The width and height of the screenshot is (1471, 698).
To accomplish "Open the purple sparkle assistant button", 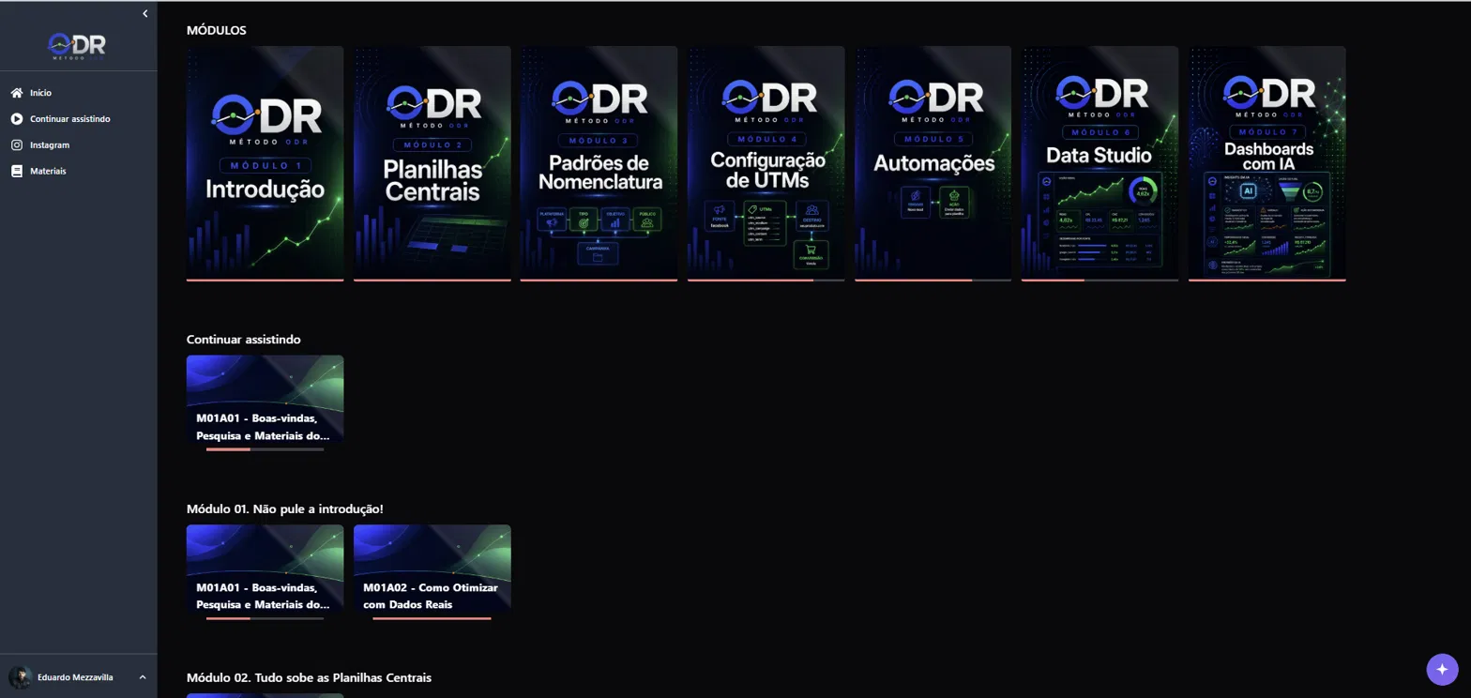I will 1442,668.
